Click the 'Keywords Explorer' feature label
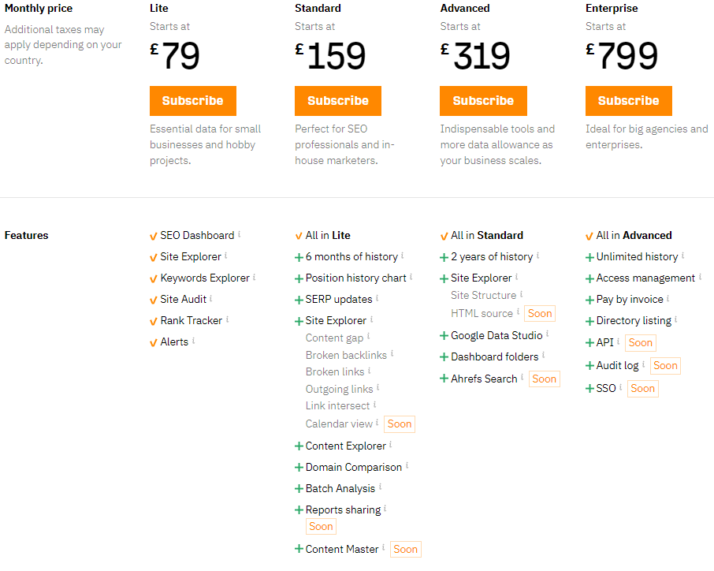Image resolution: width=714 pixels, height=571 pixels. tap(205, 278)
